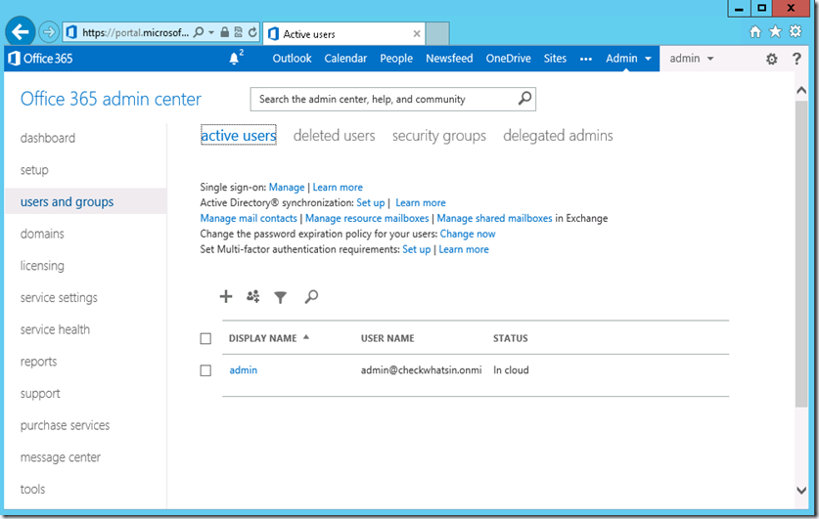Open service health in sidebar
The image size is (819, 519).
tap(55, 329)
